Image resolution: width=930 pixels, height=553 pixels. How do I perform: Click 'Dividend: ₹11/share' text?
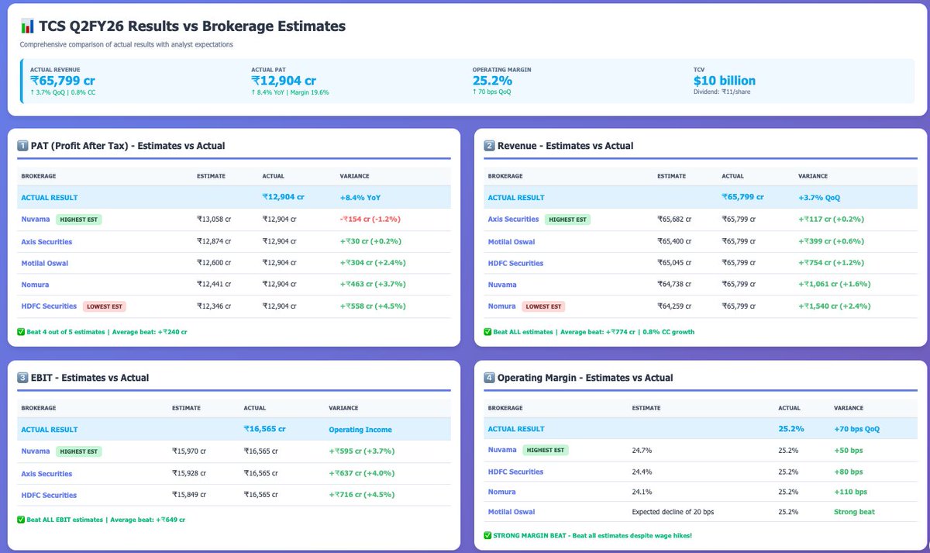(722, 92)
